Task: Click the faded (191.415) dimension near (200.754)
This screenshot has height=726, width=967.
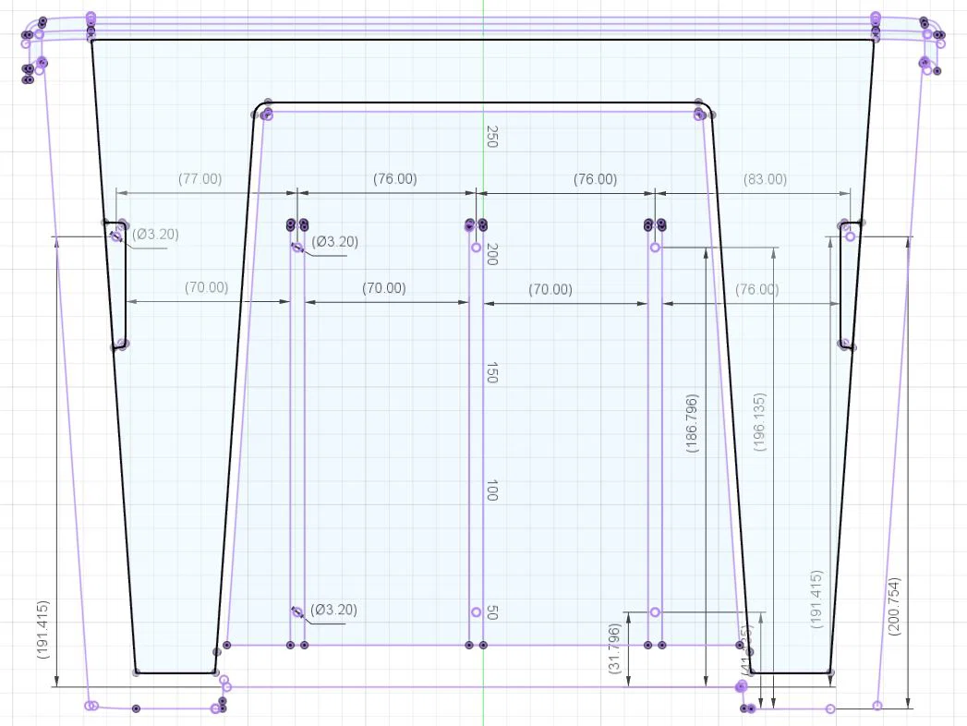Action: (x=816, y=599)
